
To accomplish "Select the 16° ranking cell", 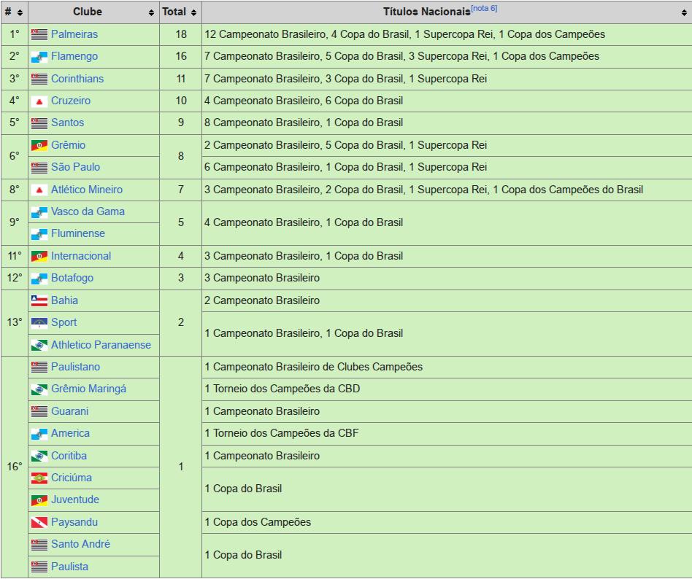I will pos(15,467).
